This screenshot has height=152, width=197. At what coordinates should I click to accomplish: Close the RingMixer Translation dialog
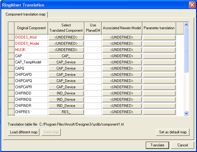[192, 5]
